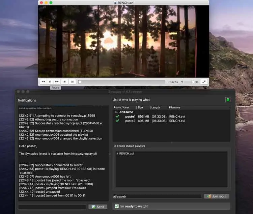Viewport: 253px width, 214px height.
Task: Toggle fullscreen in VLC
Action: point(204,82)
